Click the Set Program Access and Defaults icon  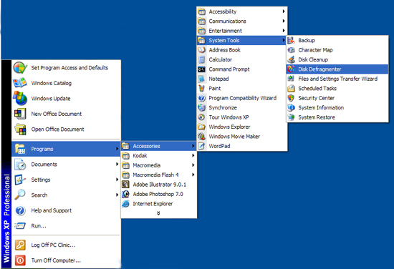20,68
